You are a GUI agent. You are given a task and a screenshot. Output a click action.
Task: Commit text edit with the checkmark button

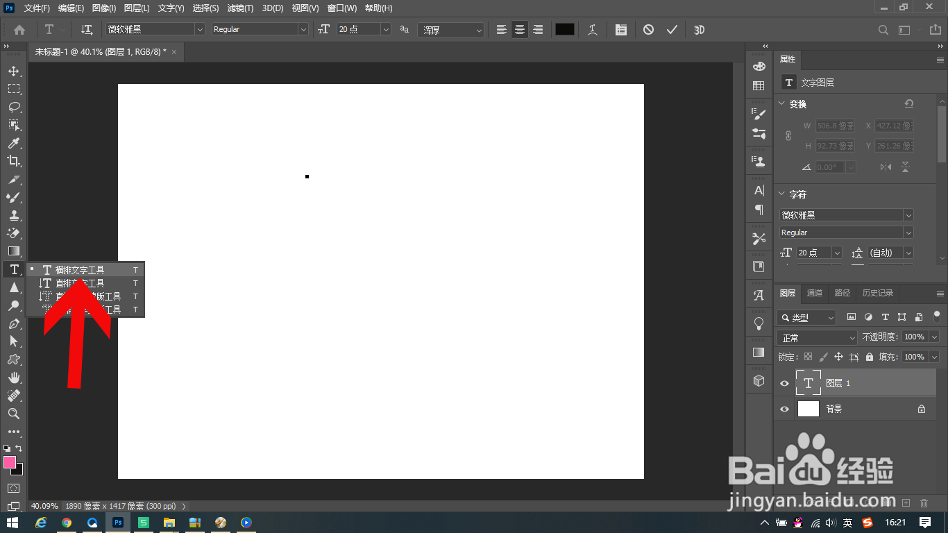(x=672, y=30)
